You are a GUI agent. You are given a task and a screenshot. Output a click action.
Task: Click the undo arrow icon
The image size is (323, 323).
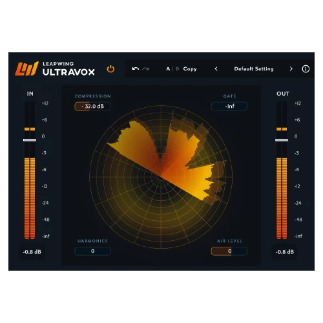coord(136,68)
